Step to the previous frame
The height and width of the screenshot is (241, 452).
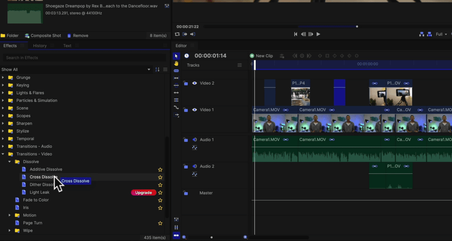tap(303, 34)
